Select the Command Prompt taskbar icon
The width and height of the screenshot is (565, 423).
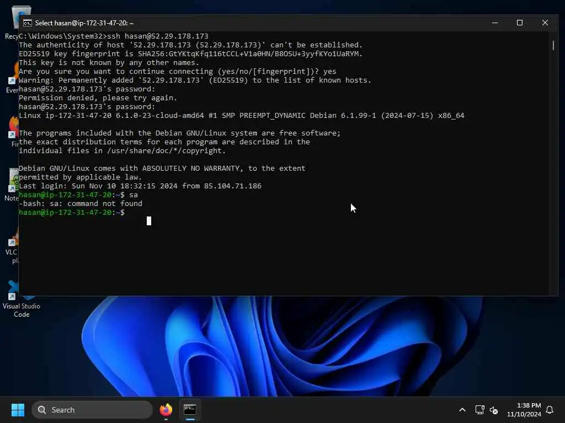click(190, 410)
